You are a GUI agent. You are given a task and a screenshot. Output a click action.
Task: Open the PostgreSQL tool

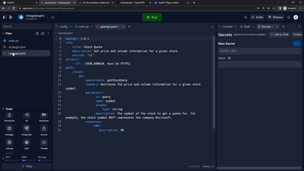(27, 131)
